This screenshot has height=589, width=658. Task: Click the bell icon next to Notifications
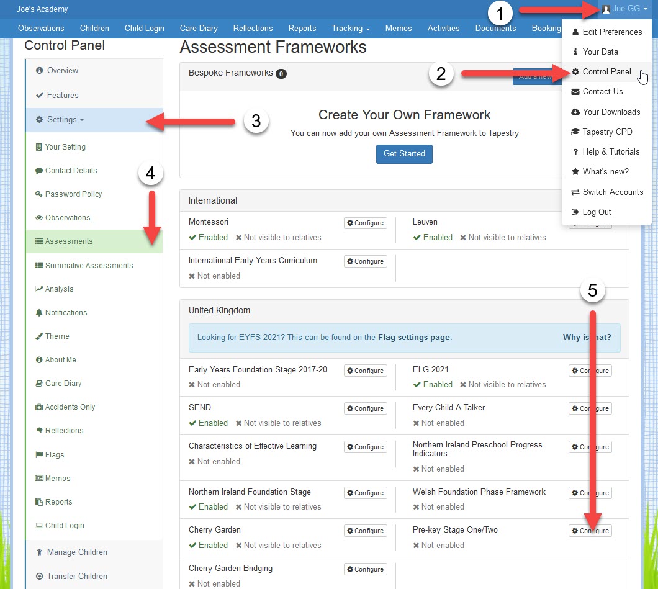39,313
